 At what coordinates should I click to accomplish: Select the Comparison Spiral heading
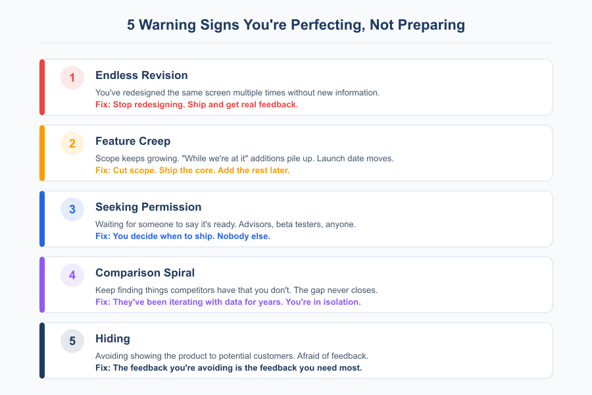[145, 273]
